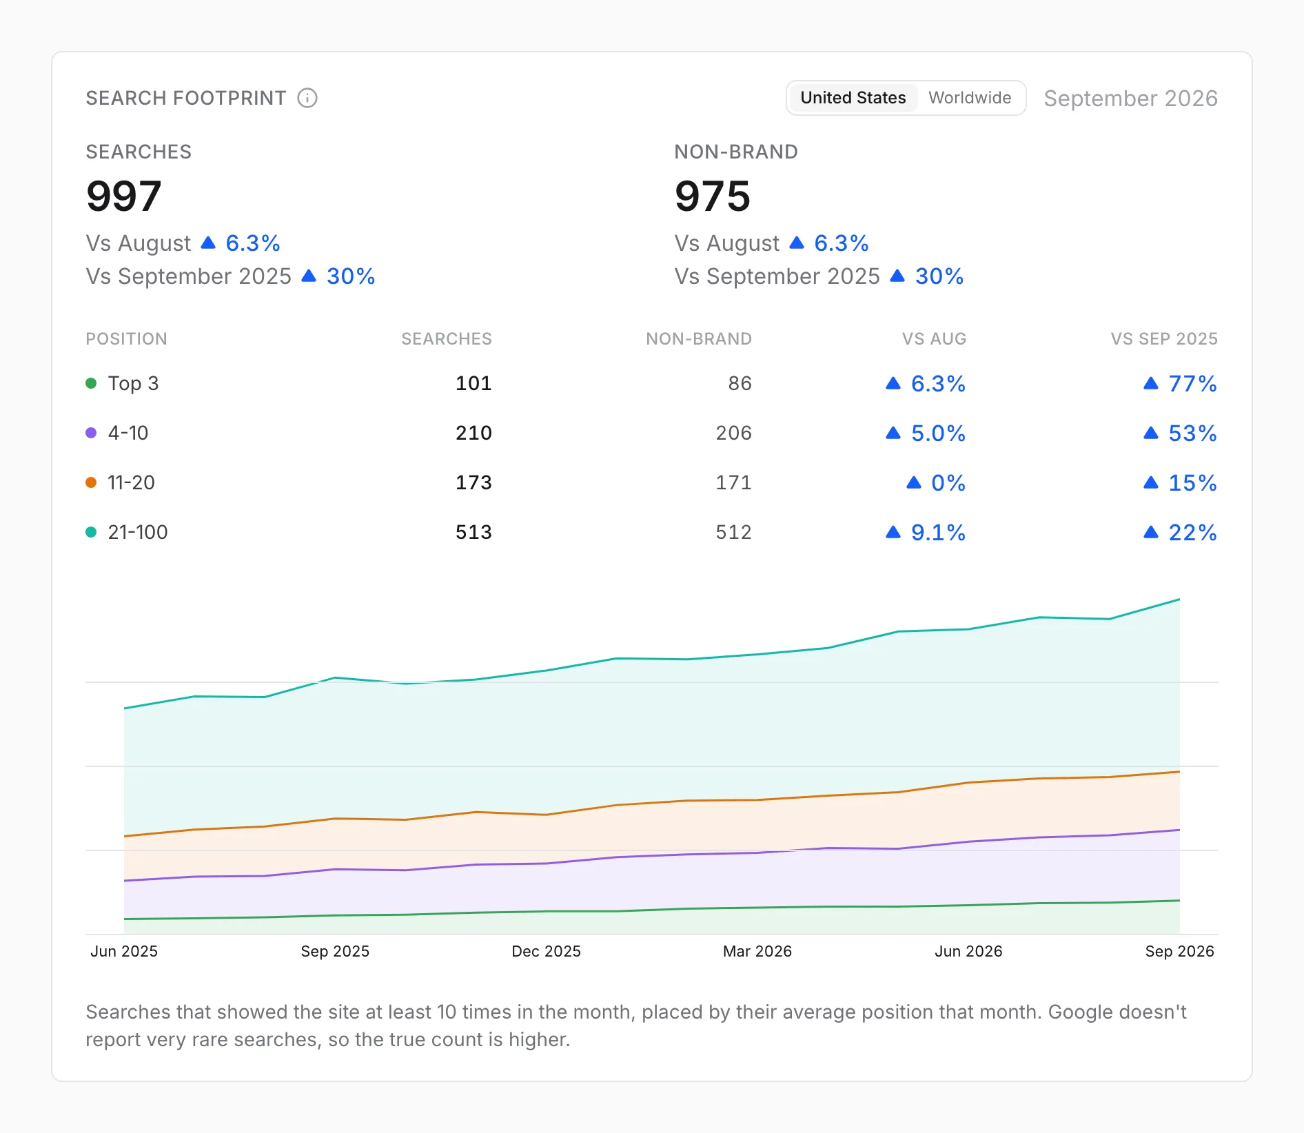Click the 5.0% vs Aug value
1304x1133 pixels.
(x=926, y=433)
